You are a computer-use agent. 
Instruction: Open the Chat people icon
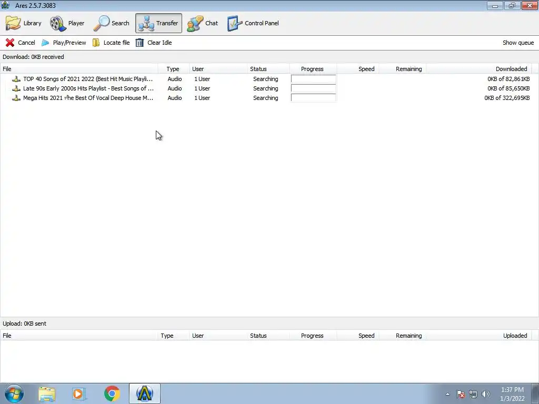point(195,23)
